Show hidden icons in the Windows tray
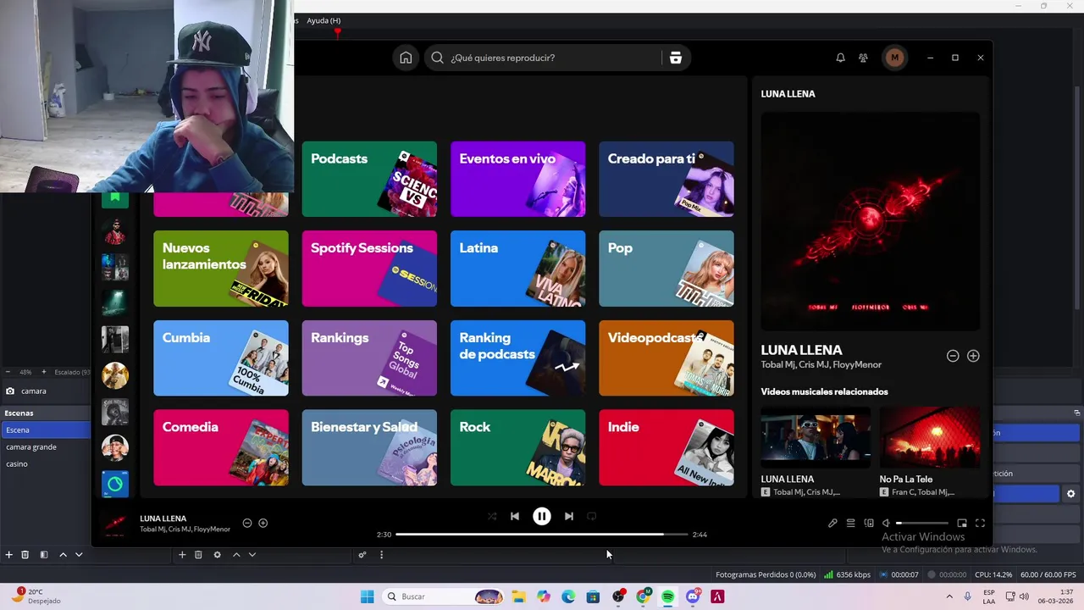 click(x=948, y=596)
